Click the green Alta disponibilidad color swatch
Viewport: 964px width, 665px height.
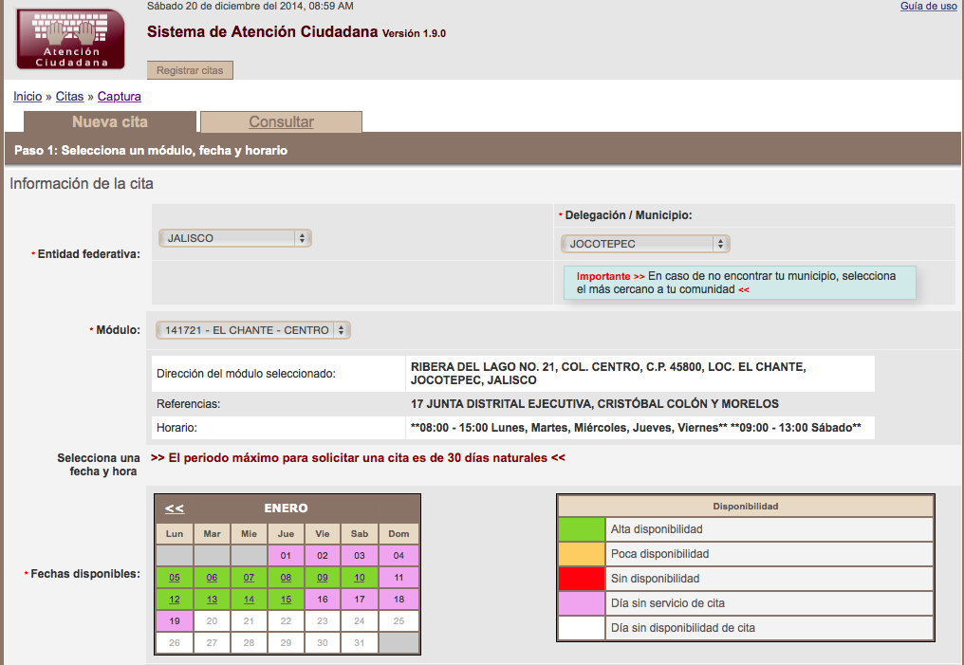click(x=580, y=529)
